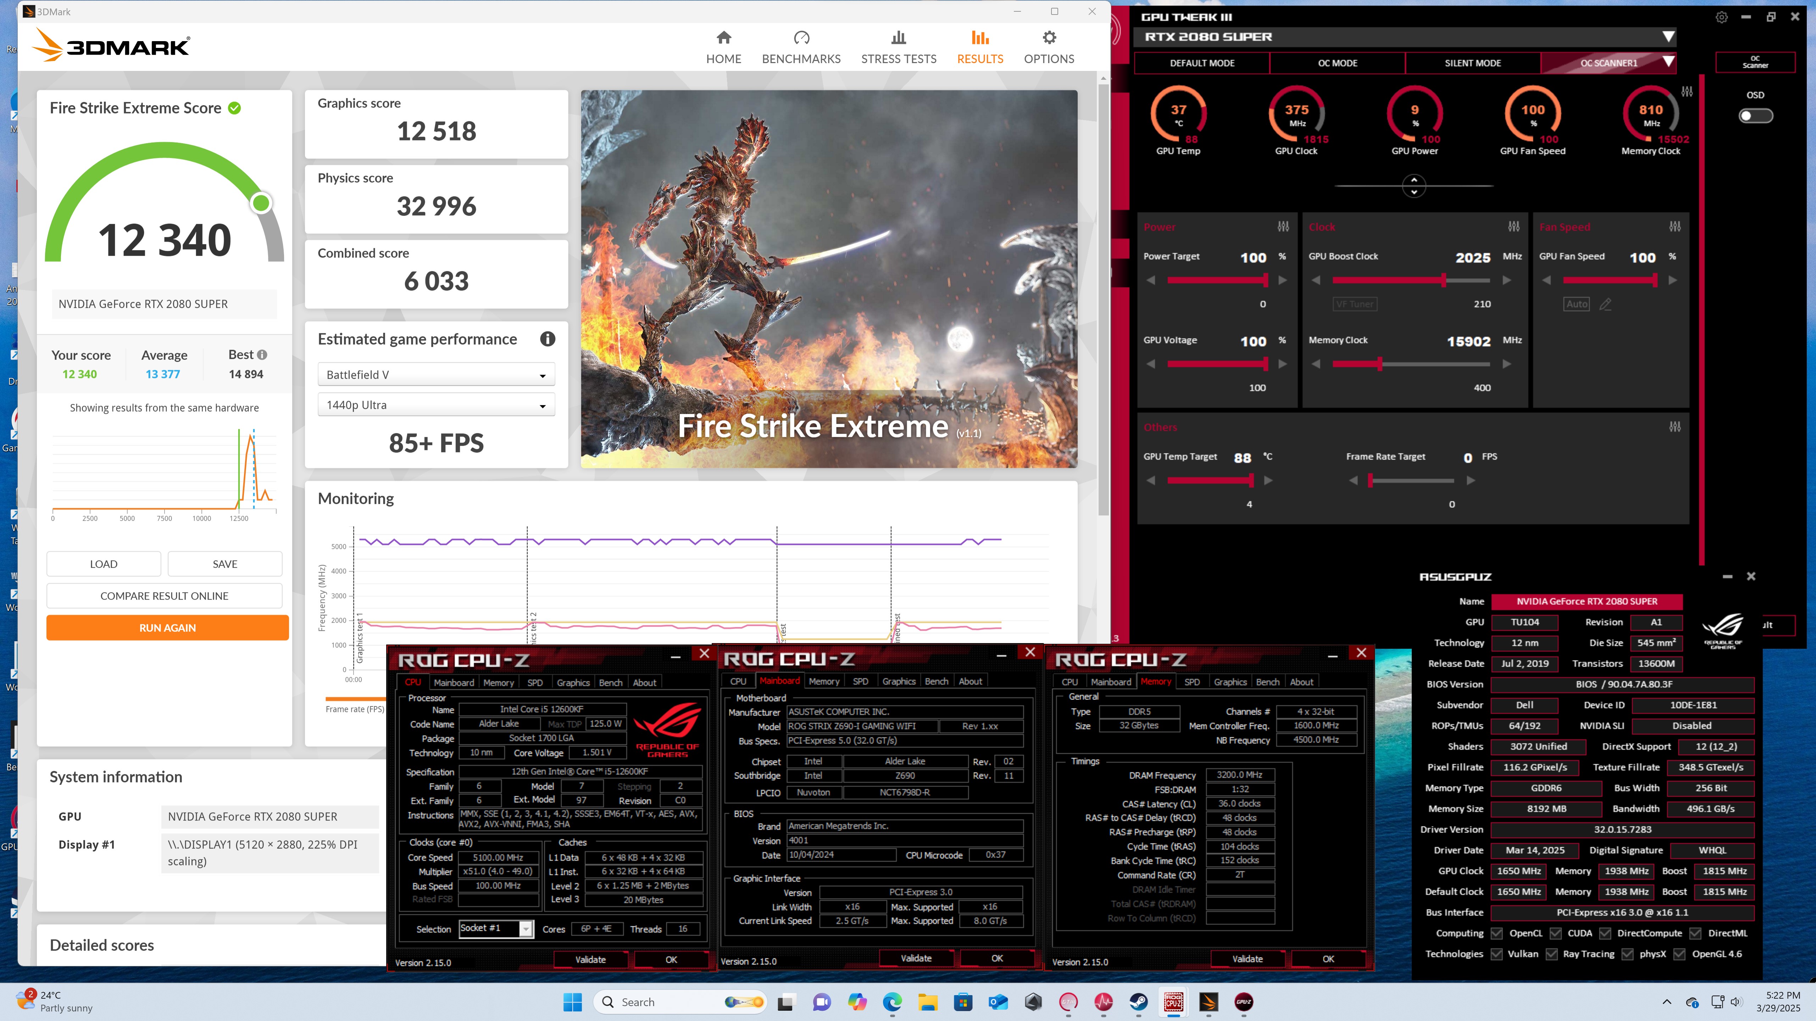Toggle the OpenCL checkbox in ASUSGPUZ

pyautogui.click(x=1496, y=933)
